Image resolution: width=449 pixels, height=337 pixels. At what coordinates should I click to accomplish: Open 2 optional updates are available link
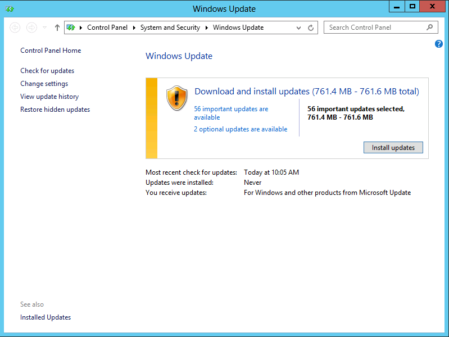241,129
